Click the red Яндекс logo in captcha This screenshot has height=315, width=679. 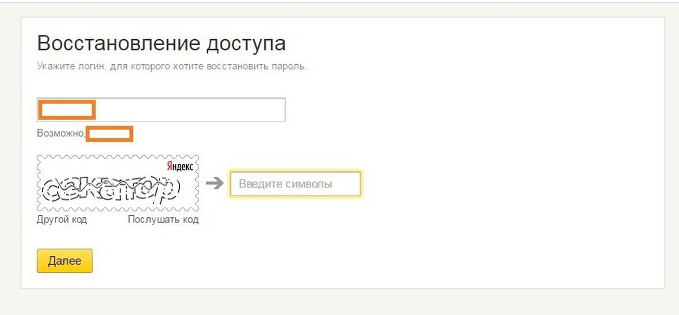[181, 166]
